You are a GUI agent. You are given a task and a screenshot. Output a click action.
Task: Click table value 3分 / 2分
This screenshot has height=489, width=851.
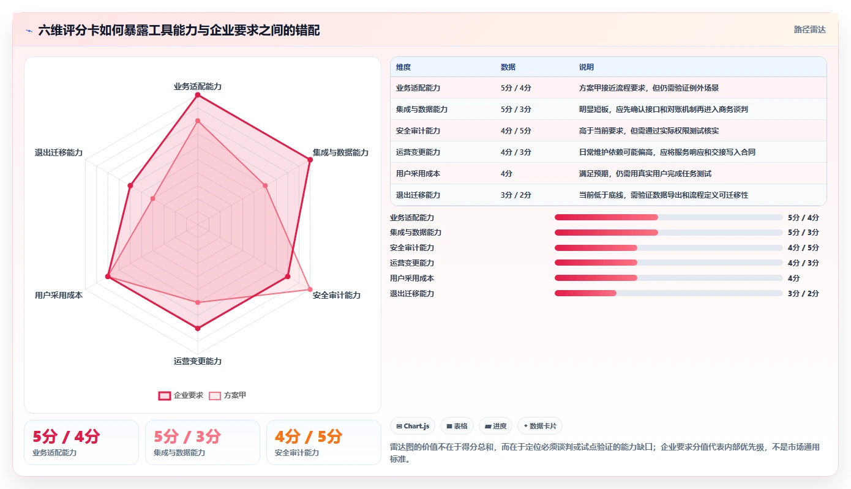516,195
